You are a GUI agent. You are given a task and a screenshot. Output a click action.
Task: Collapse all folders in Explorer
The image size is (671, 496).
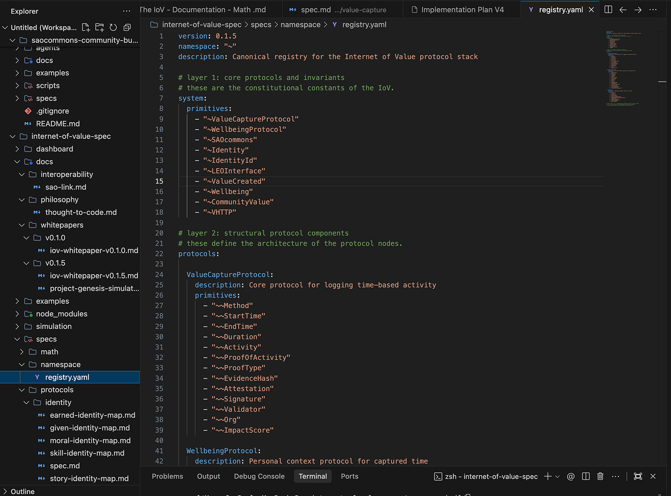coord(127,28)
